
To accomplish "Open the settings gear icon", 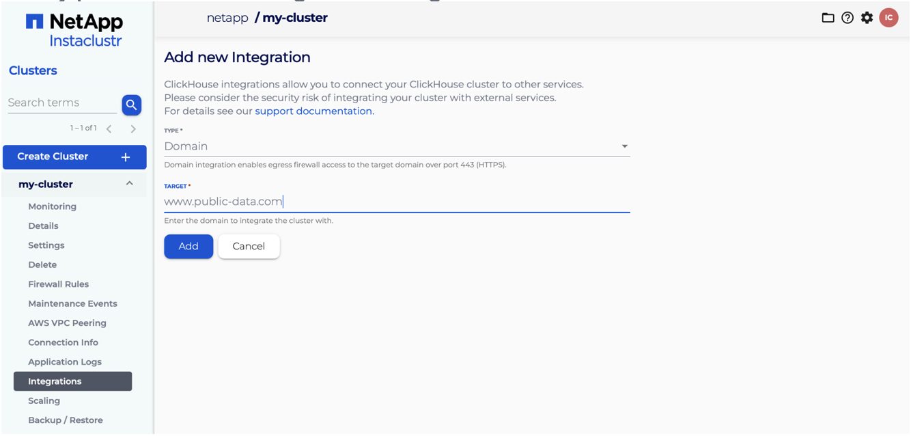I will pyautogui.click(x=867, y=18).
